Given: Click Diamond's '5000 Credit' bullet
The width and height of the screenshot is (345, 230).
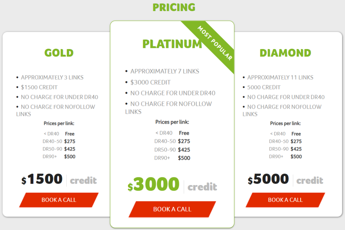Looking at the screenshot, I should pyautogui.click(x=264, y=87).
